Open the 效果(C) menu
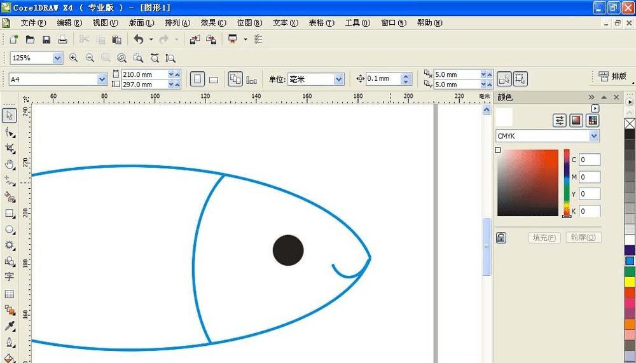This screenshot has width=636, height=363. [213, 23]
